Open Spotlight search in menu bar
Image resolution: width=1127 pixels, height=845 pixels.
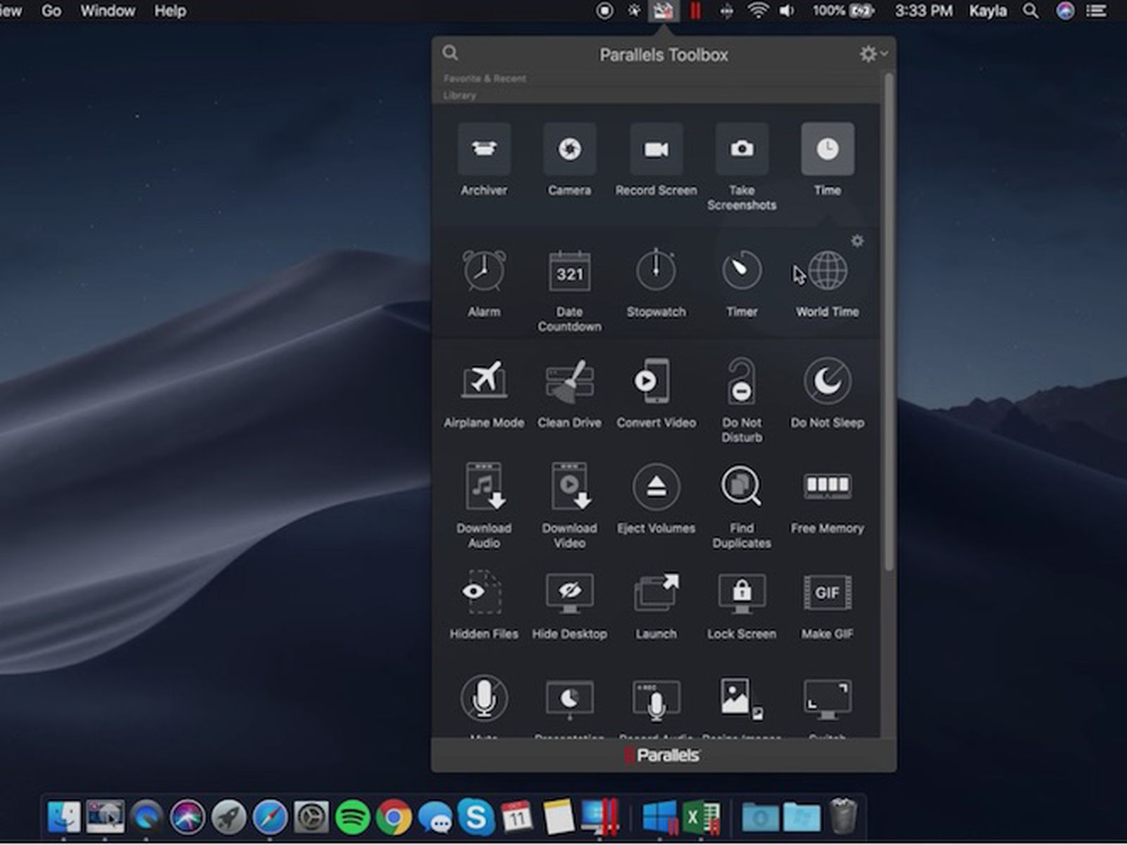point(1031,11)
